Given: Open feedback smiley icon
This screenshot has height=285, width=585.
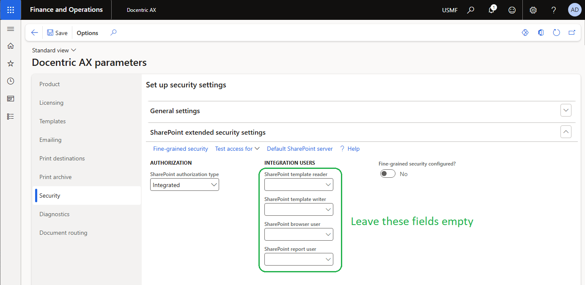Looking at the screenshot, I should coord(512,10).
